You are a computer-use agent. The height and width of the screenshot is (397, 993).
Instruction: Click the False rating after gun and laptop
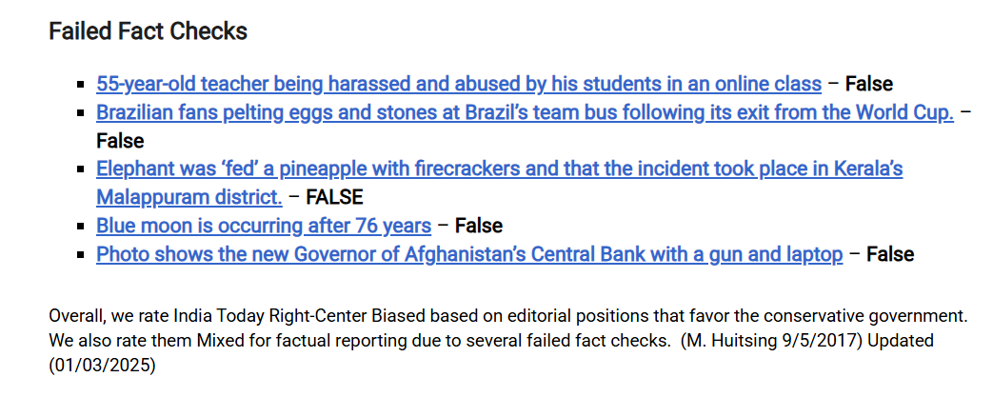pos(890,254)
